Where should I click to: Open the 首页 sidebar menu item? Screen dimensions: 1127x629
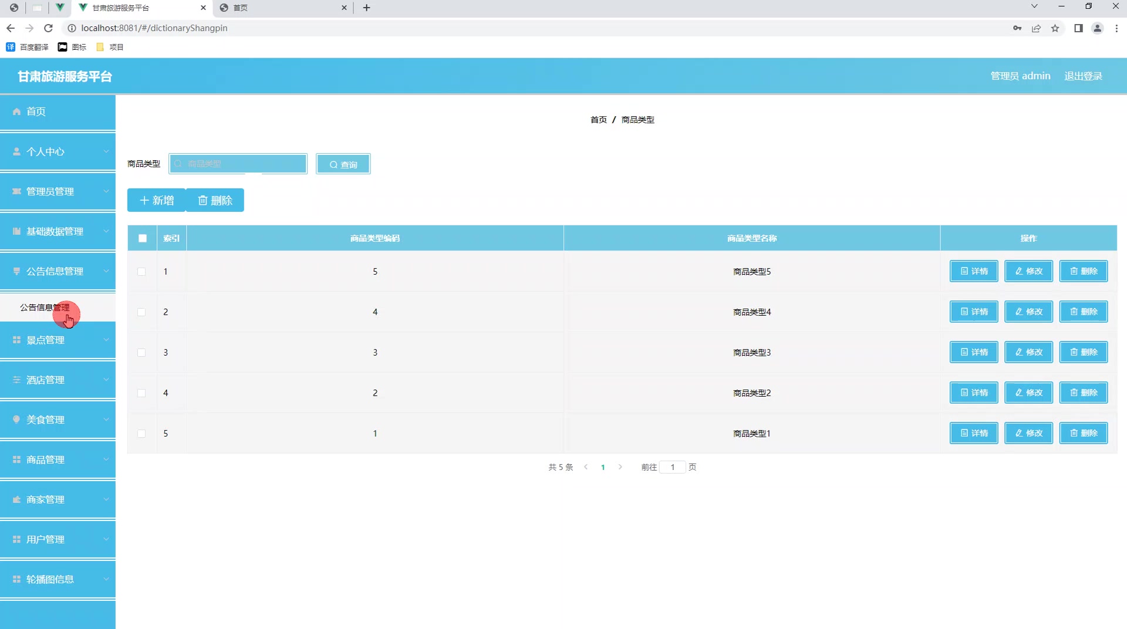[58, 111]
